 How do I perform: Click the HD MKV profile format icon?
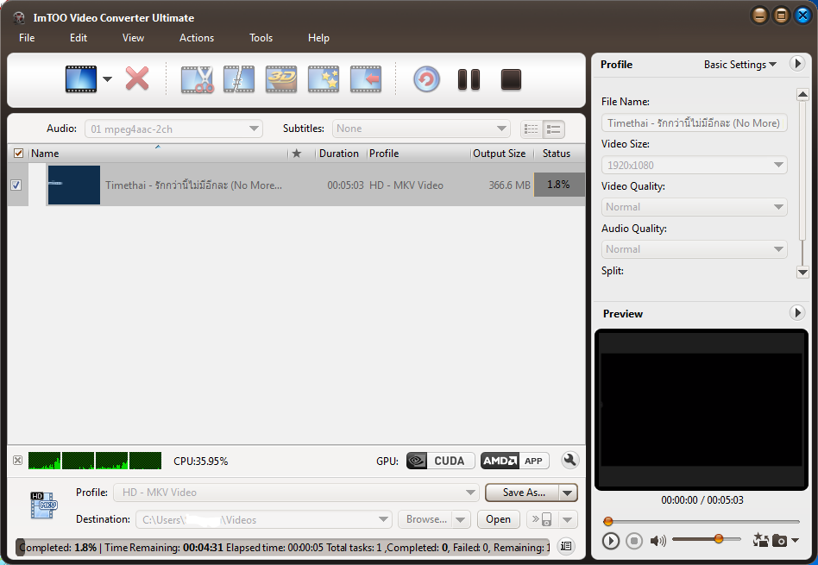[43, 505]
